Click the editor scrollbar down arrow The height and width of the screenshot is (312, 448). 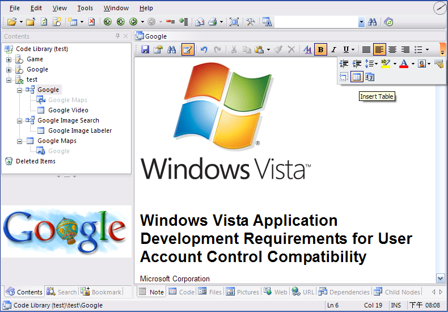pos(441,278)
